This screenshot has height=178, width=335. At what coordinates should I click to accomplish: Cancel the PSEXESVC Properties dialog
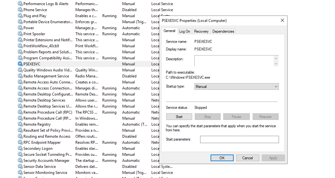[247, 158]
